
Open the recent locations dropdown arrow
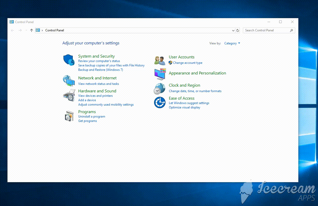click(26, 30)
